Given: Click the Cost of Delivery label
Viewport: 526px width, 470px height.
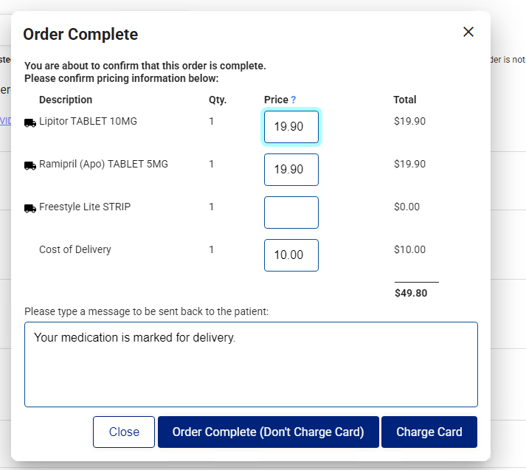Looking at the screenshot, I should tap(75, 249).
